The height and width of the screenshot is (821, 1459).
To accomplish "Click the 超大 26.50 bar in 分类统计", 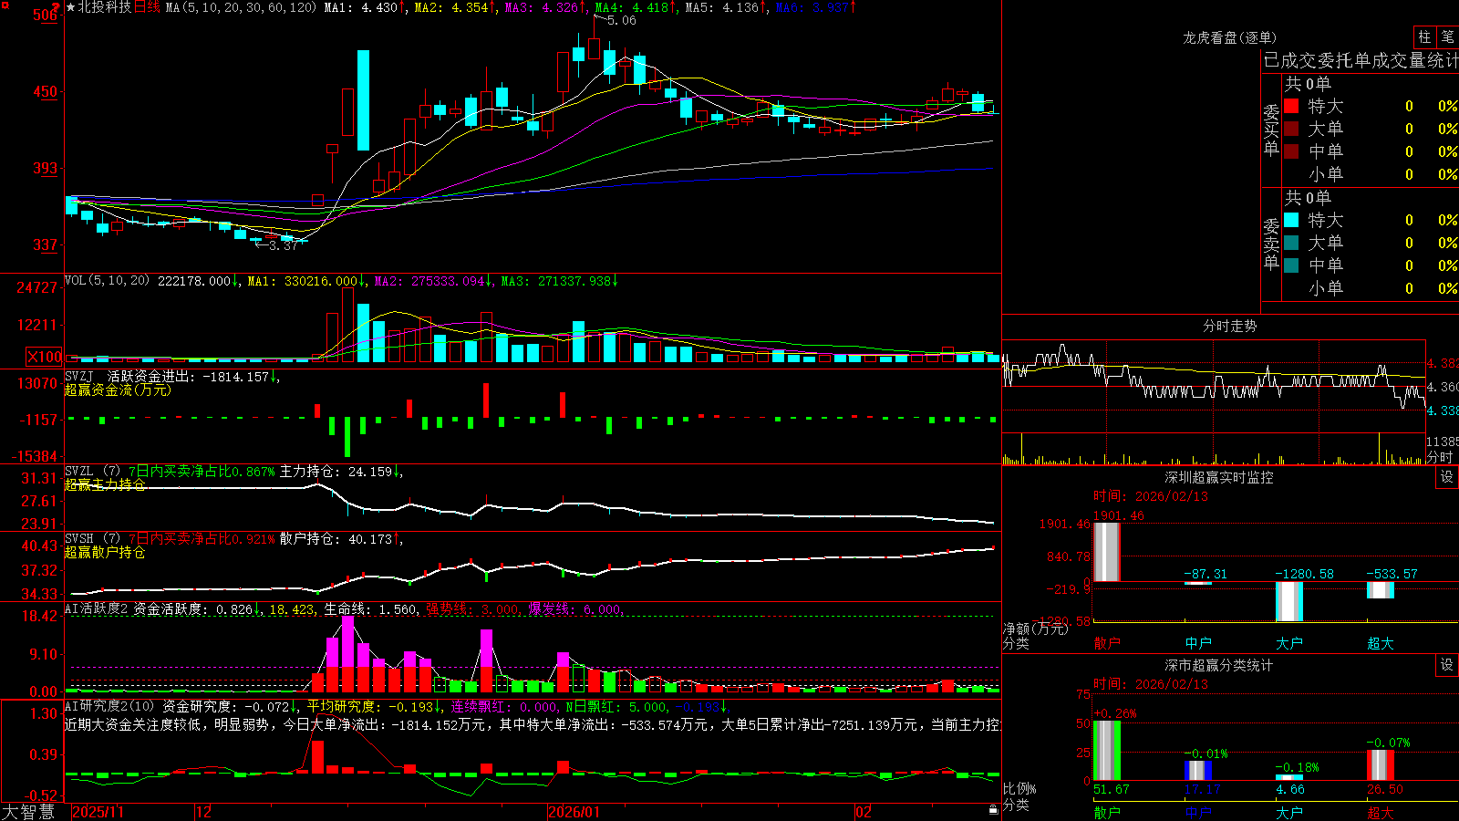I will point(1381,765).
